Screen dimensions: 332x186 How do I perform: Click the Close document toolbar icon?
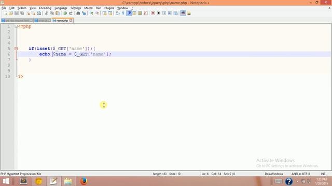tap(27, 13)
